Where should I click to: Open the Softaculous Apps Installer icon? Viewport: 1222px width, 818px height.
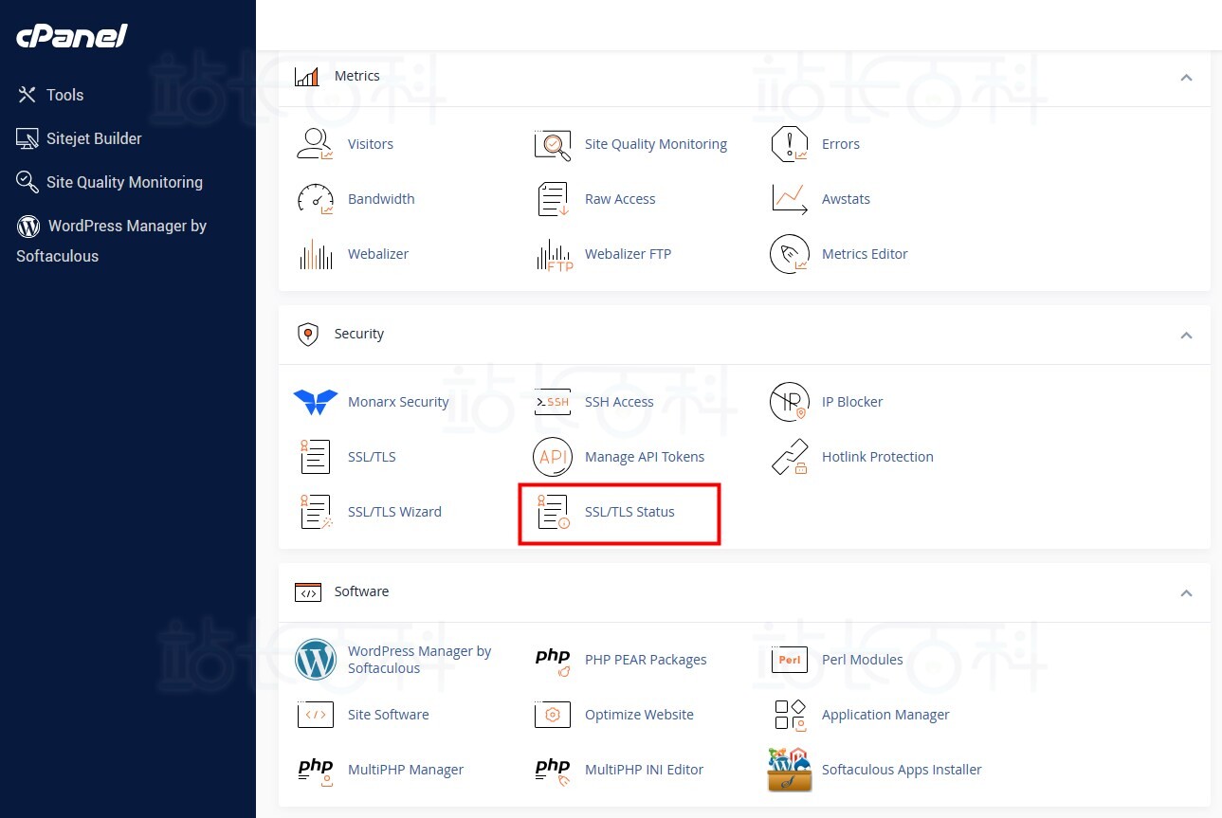(790, 770)
